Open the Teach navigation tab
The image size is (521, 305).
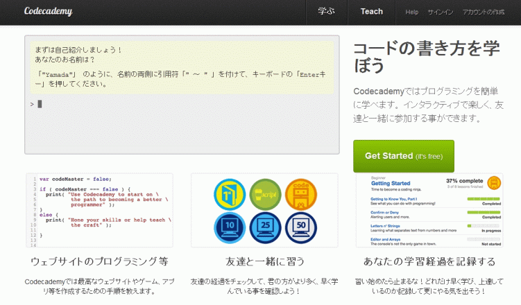(x=371, y=12)
